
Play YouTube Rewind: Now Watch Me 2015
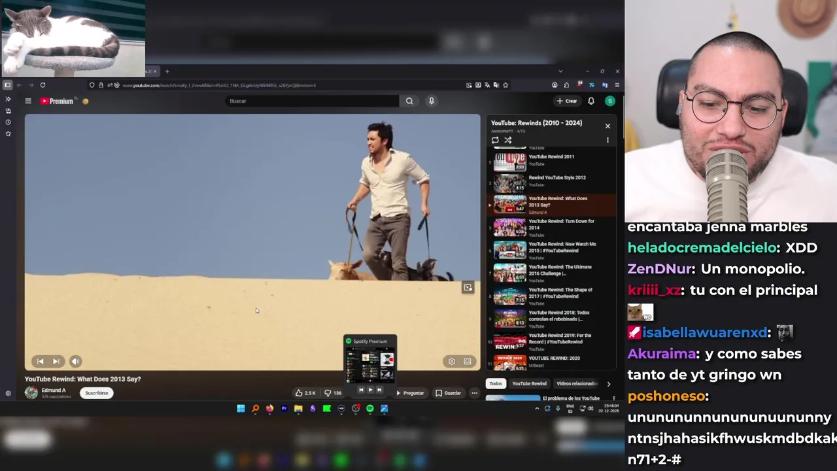pyautogui.click(x=552, y=251)
